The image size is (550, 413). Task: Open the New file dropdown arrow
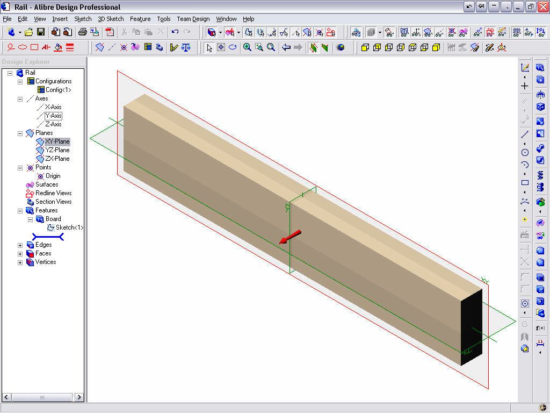pos(20,32)
